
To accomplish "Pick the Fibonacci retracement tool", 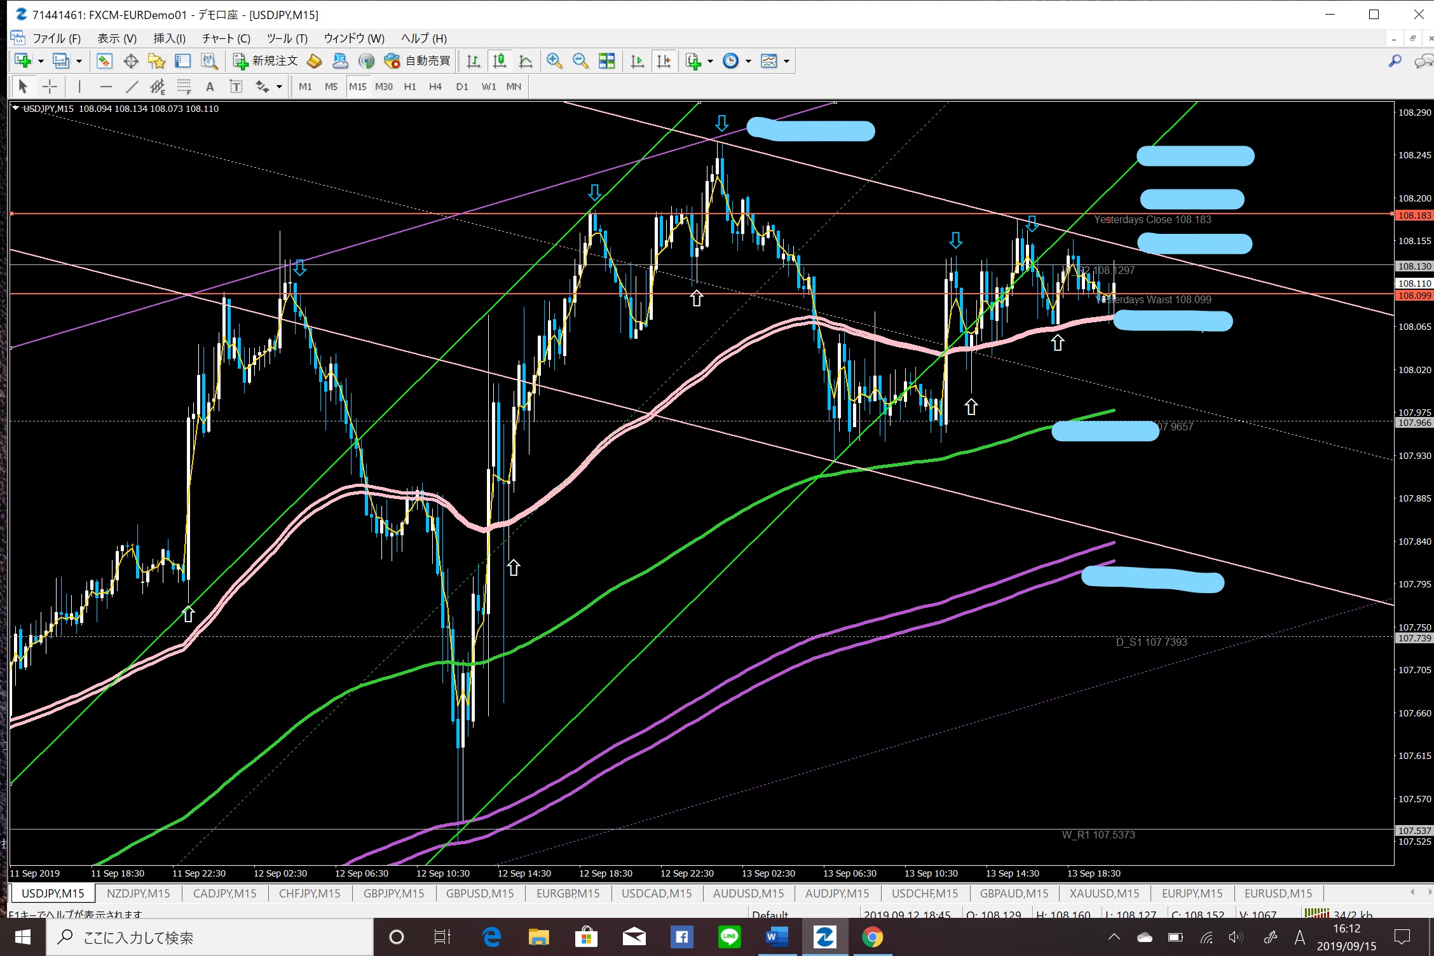I will click(x=184, y=86).
